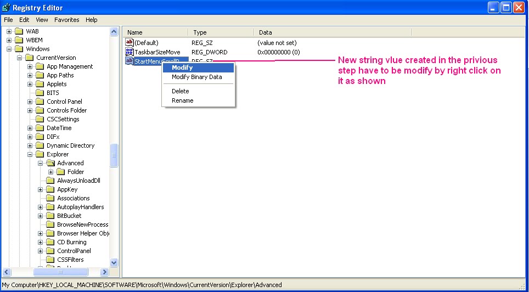Collapse the CurrentVersion key
The width and height of the screenshot is (529, 292).
coord(20,58)
